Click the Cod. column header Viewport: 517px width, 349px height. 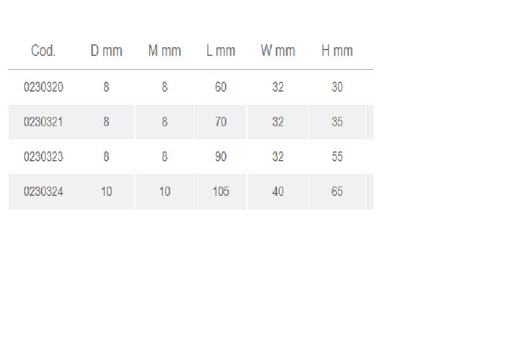pyautogui.click(x=43, y=51)
